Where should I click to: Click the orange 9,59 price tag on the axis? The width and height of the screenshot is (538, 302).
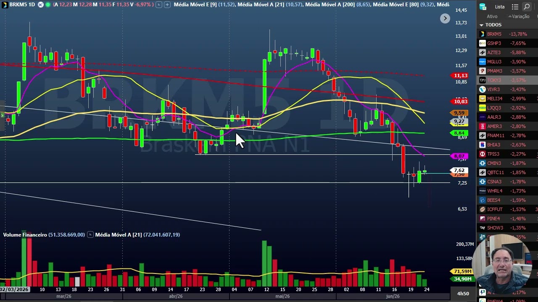coord(459,113)
